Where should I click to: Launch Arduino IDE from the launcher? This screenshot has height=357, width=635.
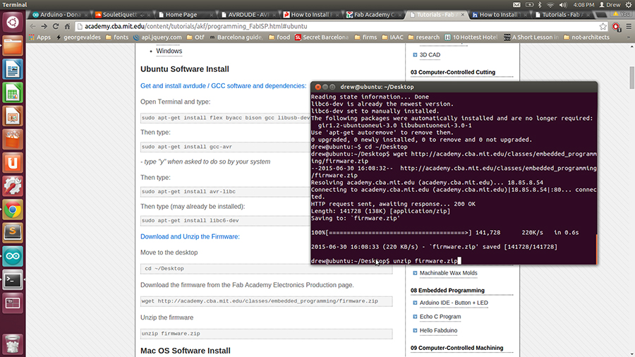[13, 256]
